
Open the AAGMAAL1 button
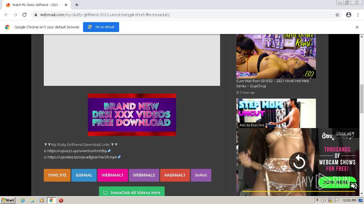(175, 175)
